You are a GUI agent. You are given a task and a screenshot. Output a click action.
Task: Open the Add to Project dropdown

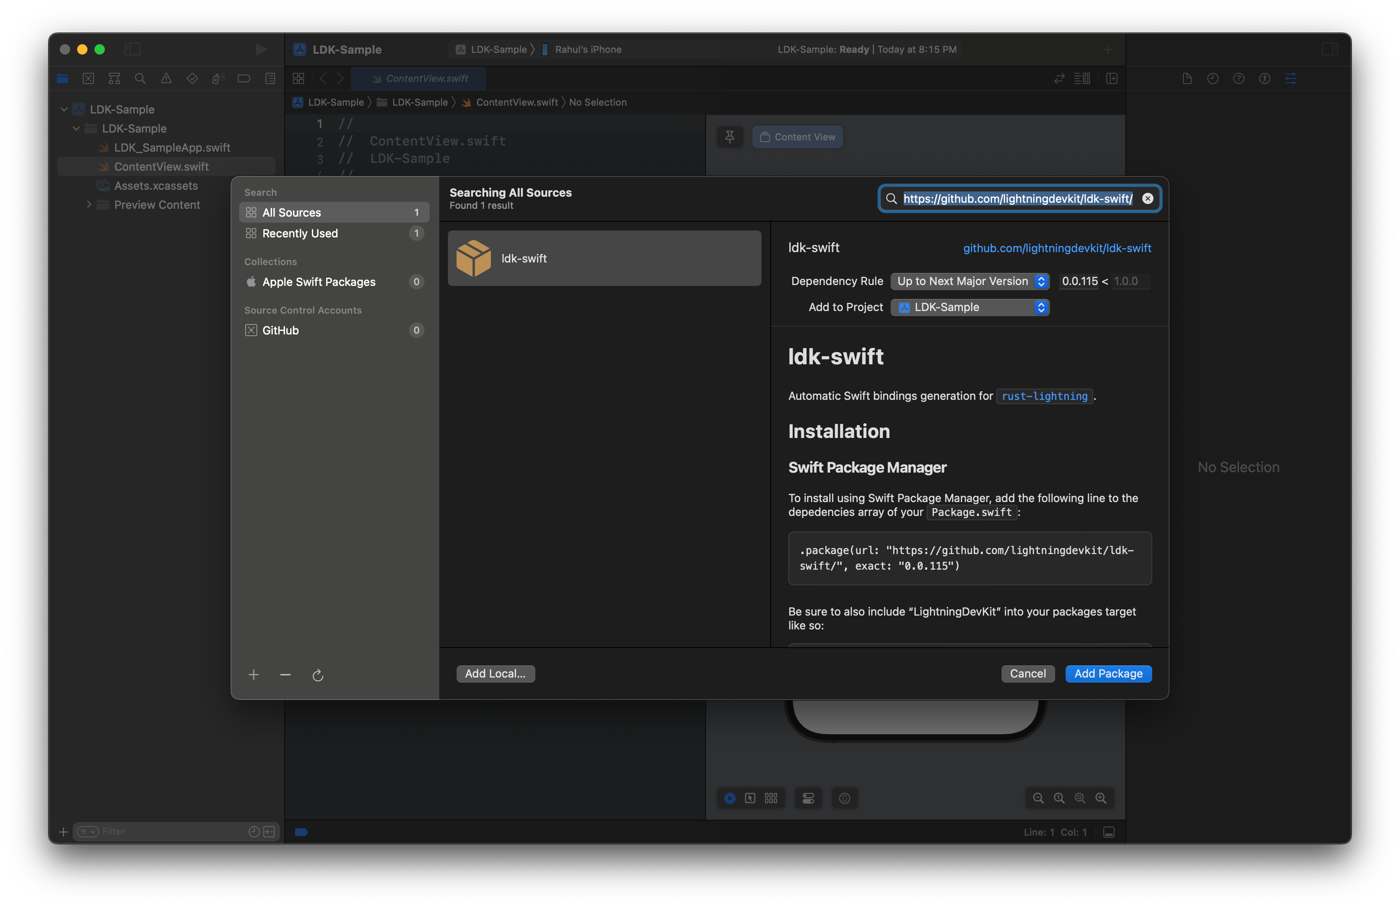pos(969,307)
